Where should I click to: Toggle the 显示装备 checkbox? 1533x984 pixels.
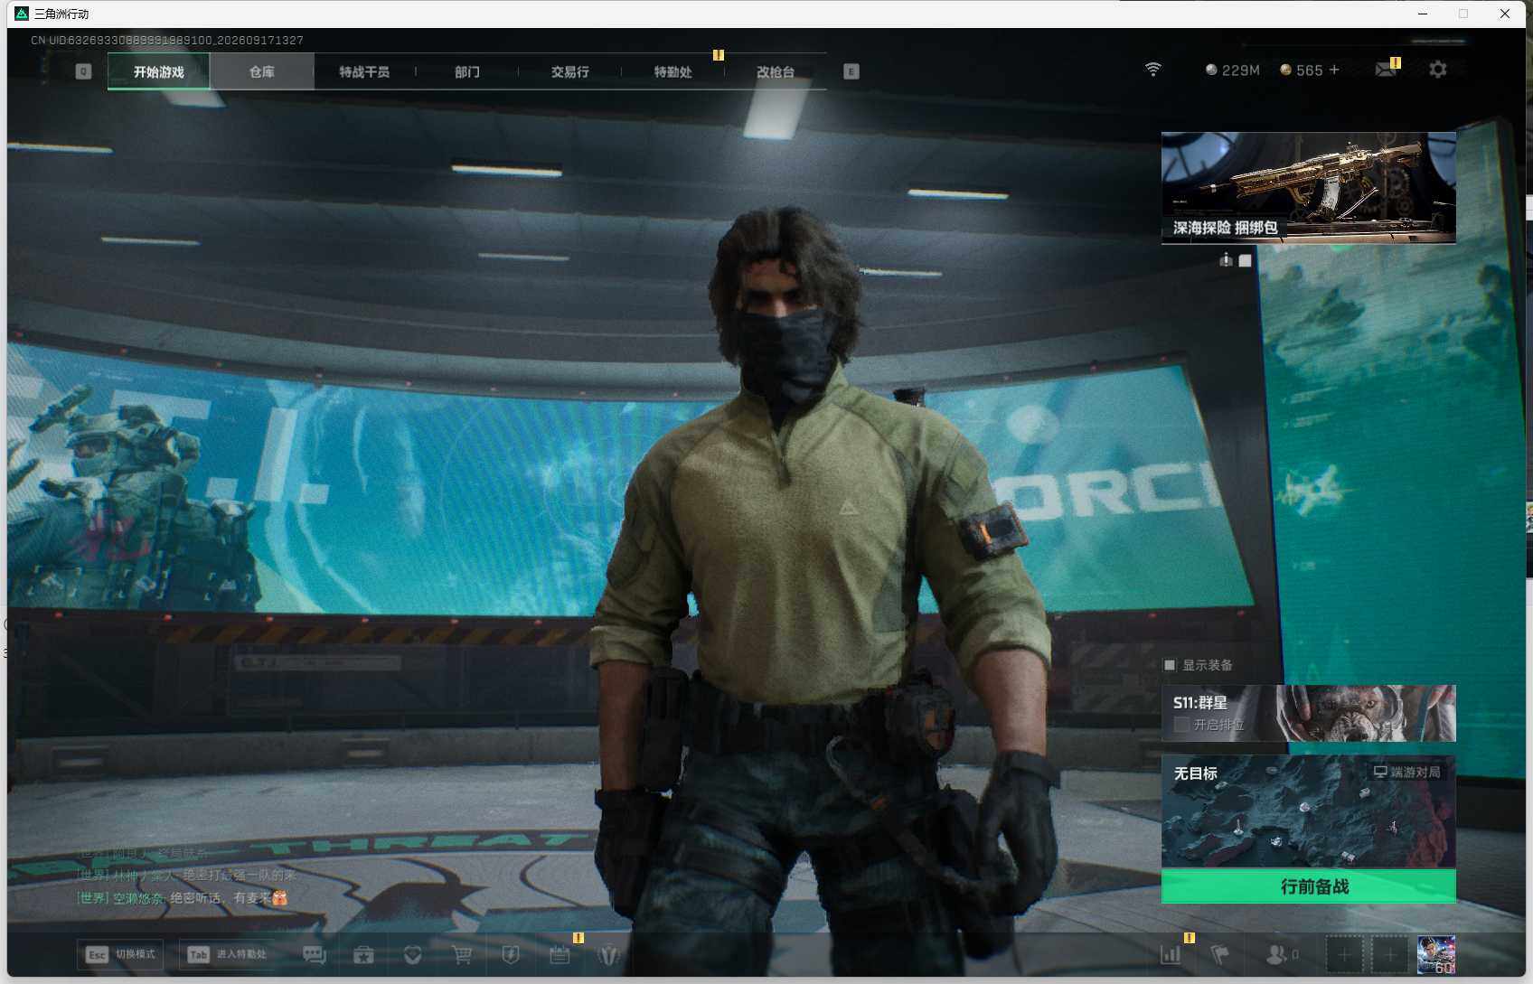(1170, 665)
